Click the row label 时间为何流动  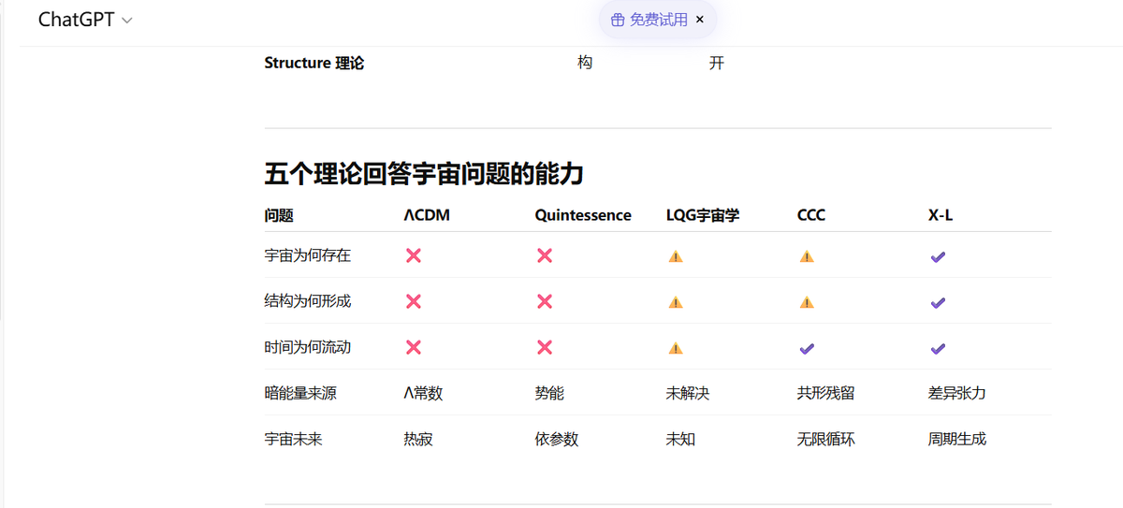pos(308,346)
